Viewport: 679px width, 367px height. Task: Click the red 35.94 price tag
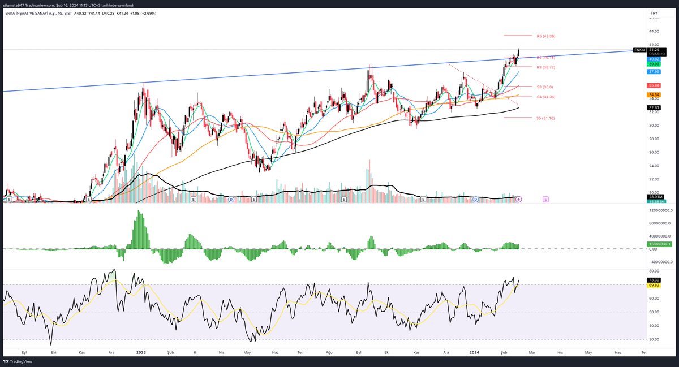(653, 85)
